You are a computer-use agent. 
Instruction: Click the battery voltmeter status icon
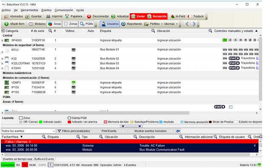pyautogui.click(x=259, y=165)
